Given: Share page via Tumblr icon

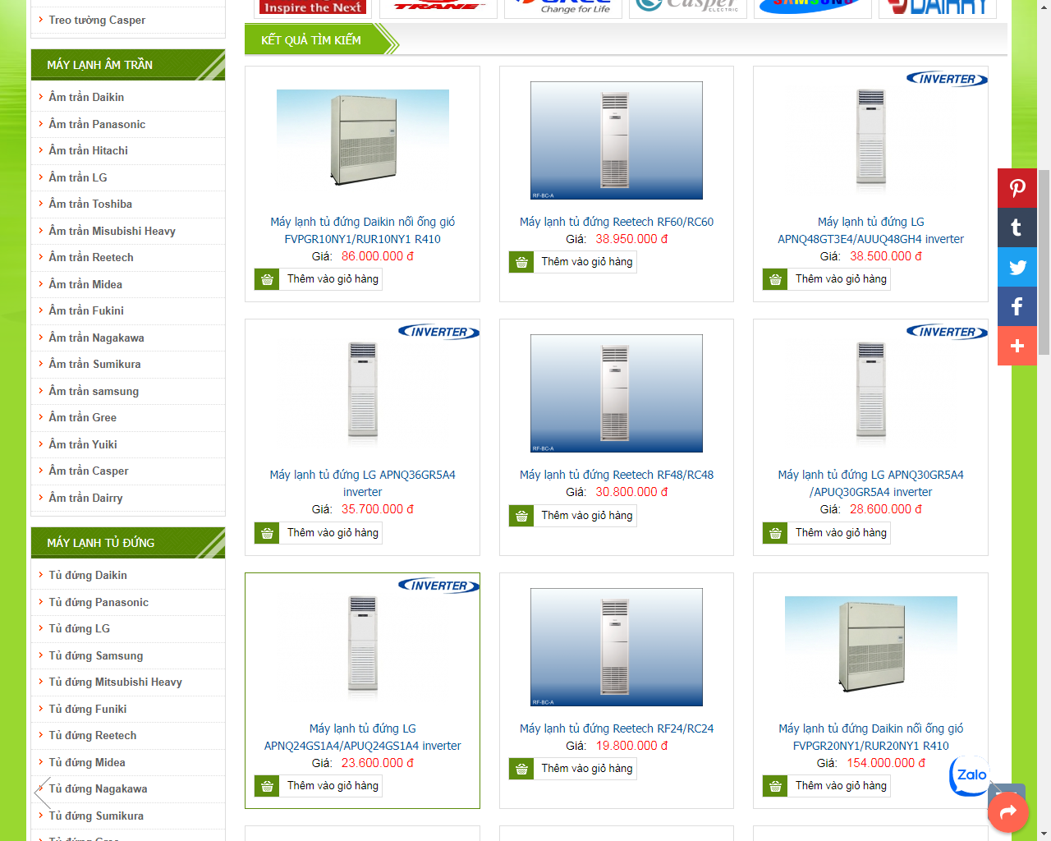Looking at the screenshot, I should coord(1017,227).
